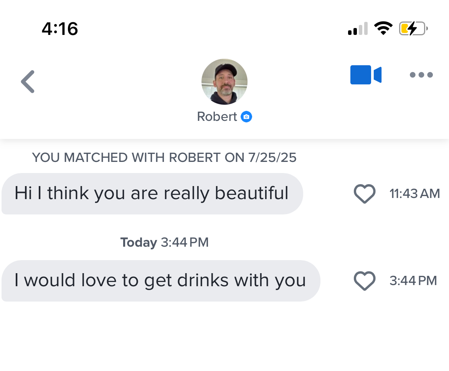Tap the blue photo-verified badge

coord(246,117)
